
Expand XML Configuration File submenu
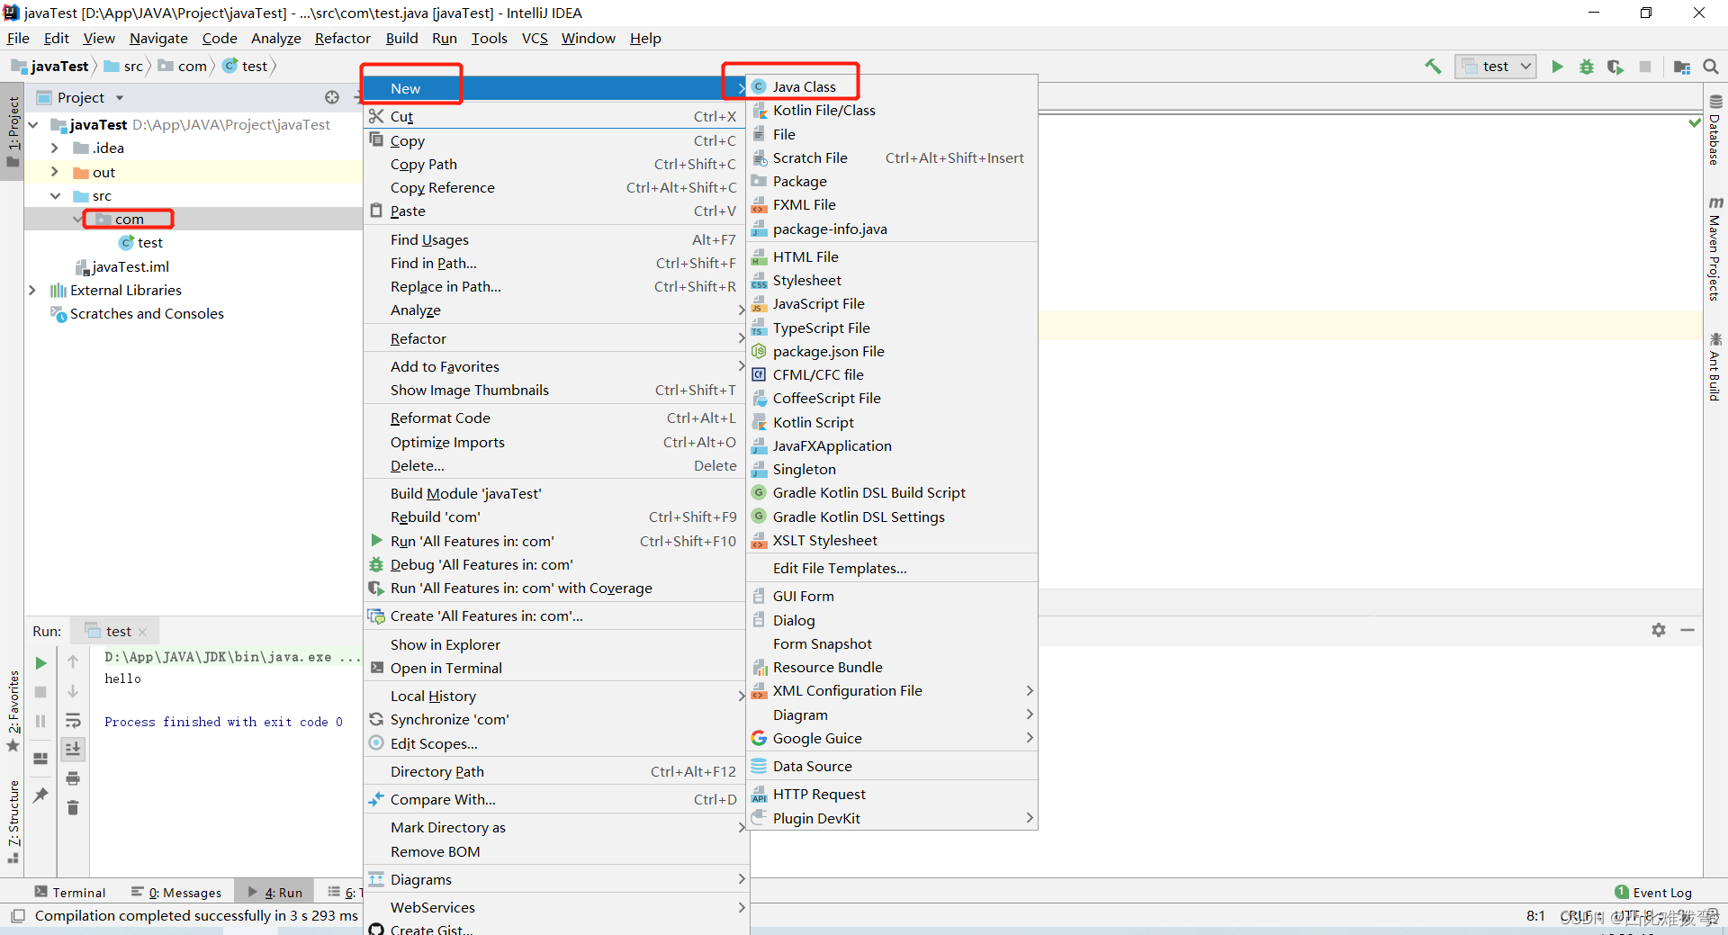(892, 690)
